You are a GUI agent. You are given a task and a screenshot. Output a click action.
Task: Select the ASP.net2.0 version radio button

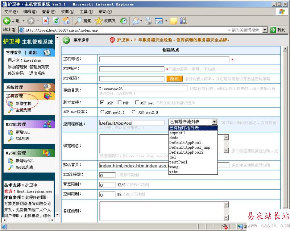(x=133, y=112)
